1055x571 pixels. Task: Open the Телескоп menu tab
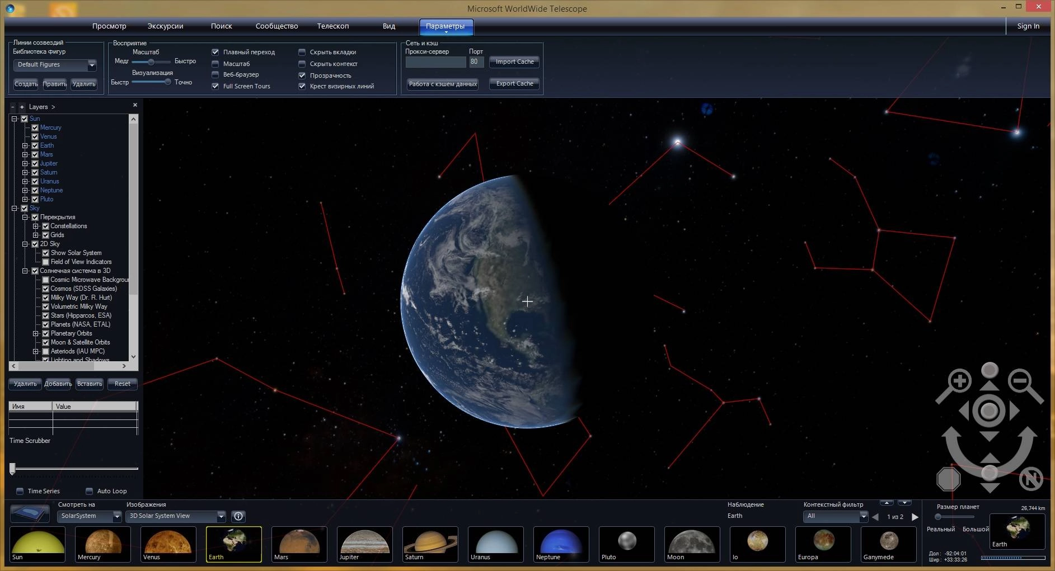tap(333, 26)
